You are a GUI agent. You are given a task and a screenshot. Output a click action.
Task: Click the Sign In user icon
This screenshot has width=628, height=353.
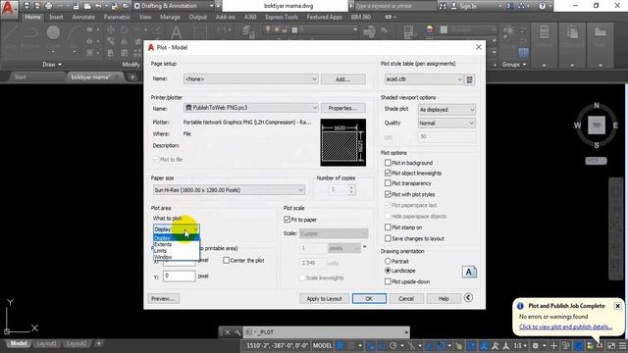click(453, 6)
